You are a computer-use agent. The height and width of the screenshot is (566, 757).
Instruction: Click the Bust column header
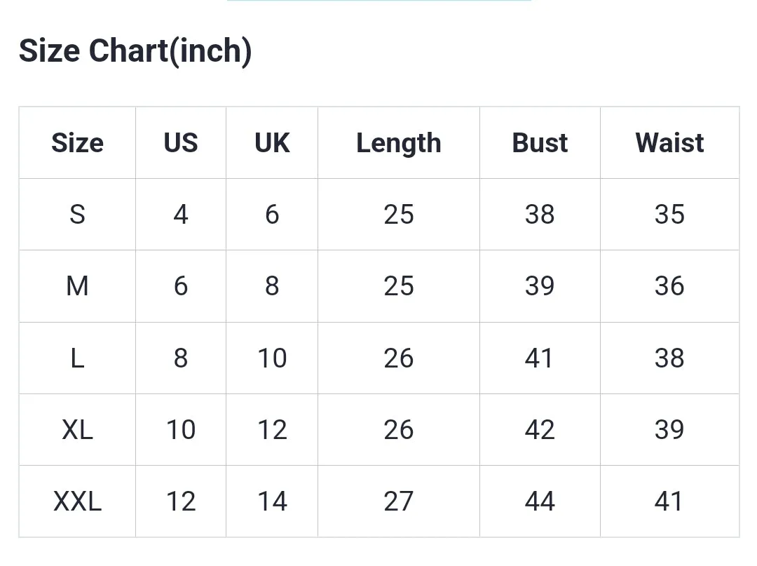pos(540,143)
